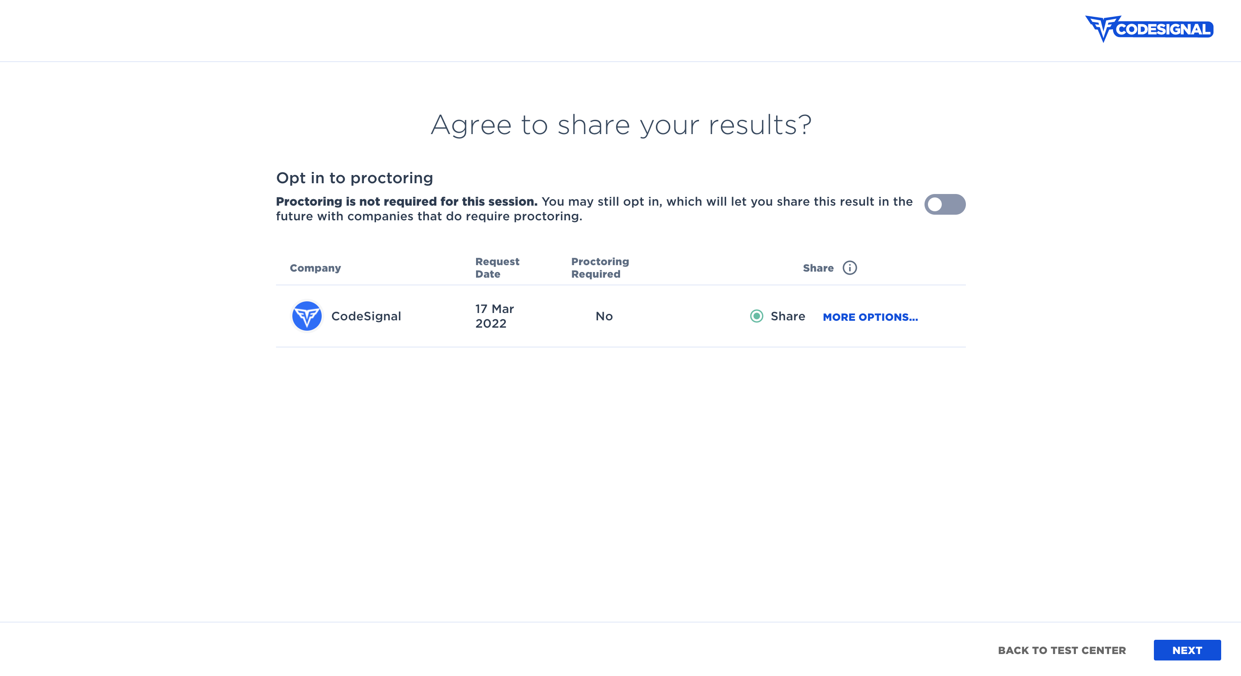Screen dimensions: 1241x676
Task: Go BACK TO TEST CENTER
Action: pos(1062,650)
